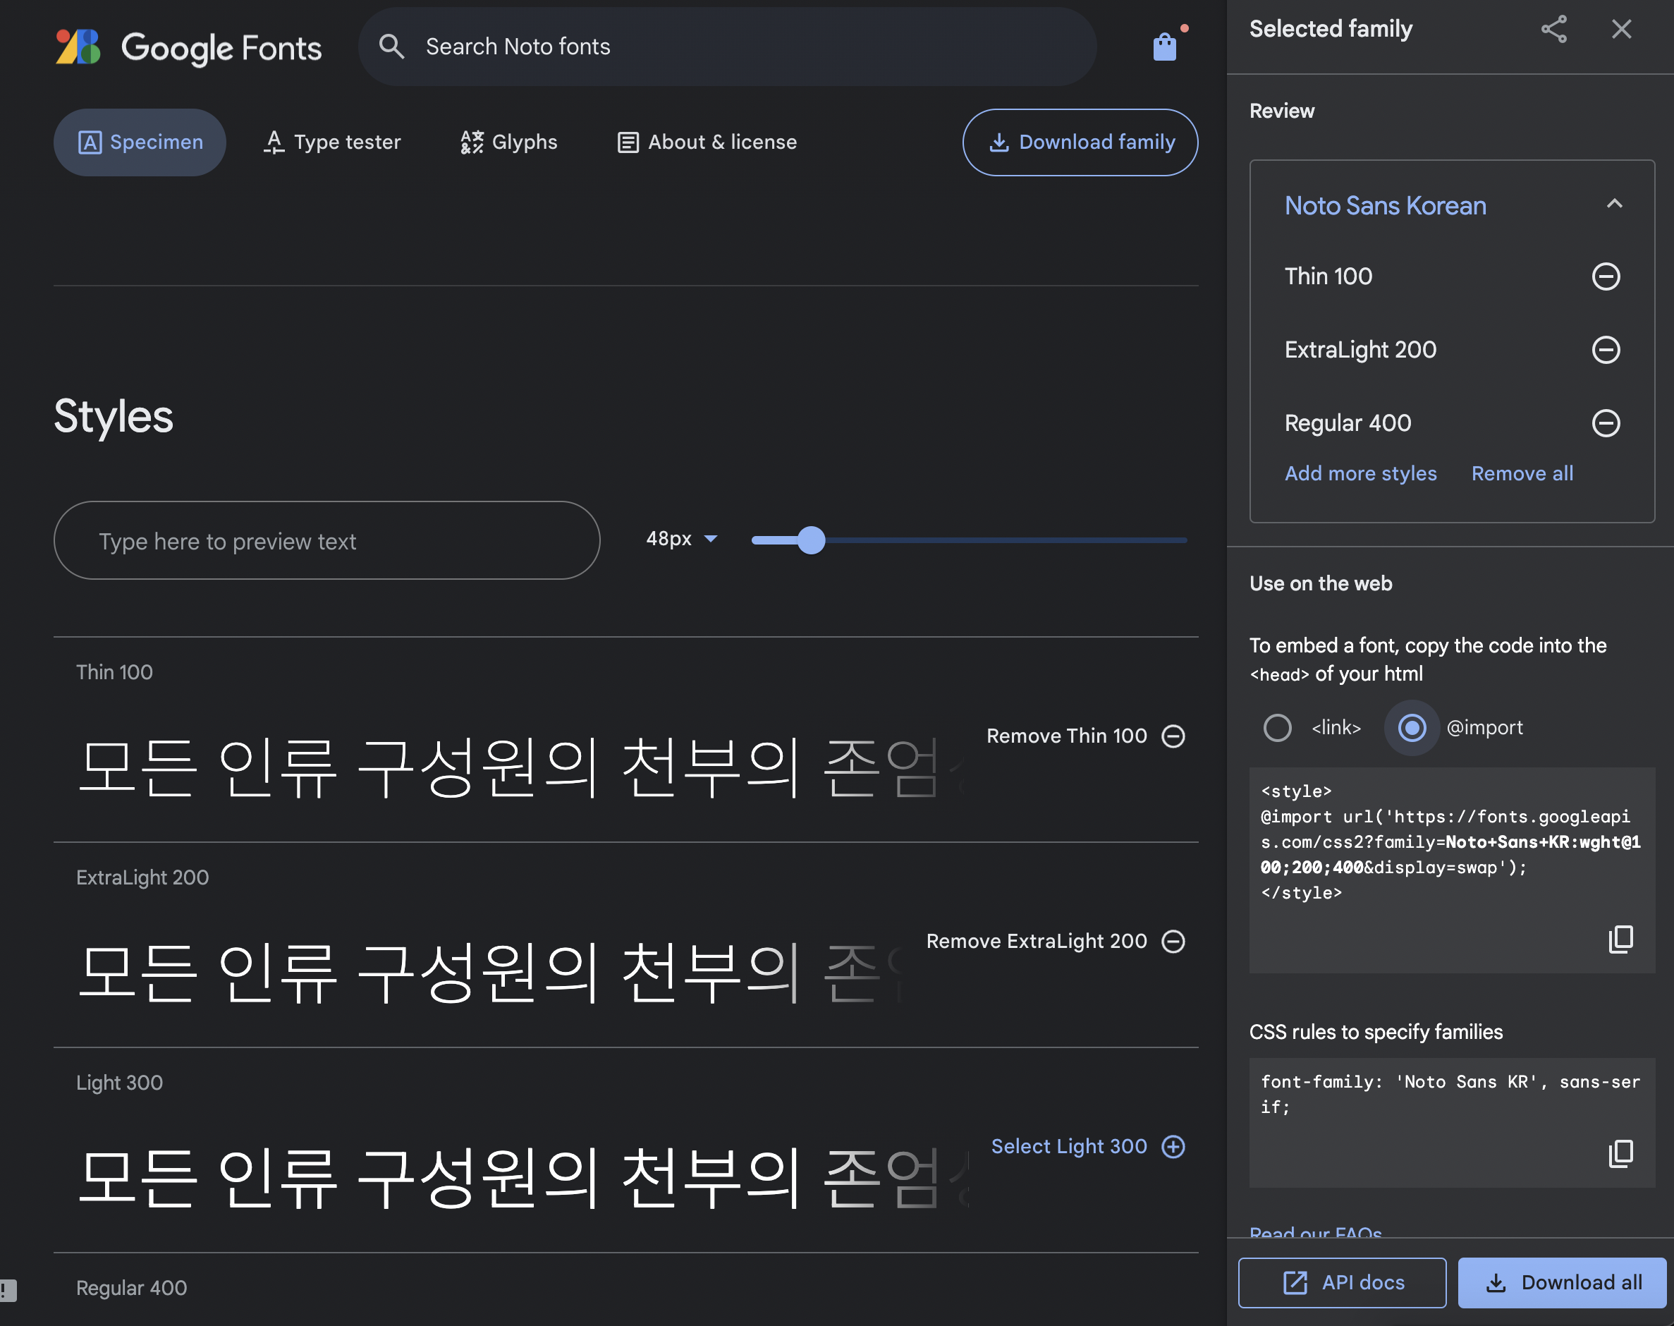Viewport: 1674px width, 1326px height.
Task: Open the shopping bag selection icon
Action: click(x=1165, y=47)
